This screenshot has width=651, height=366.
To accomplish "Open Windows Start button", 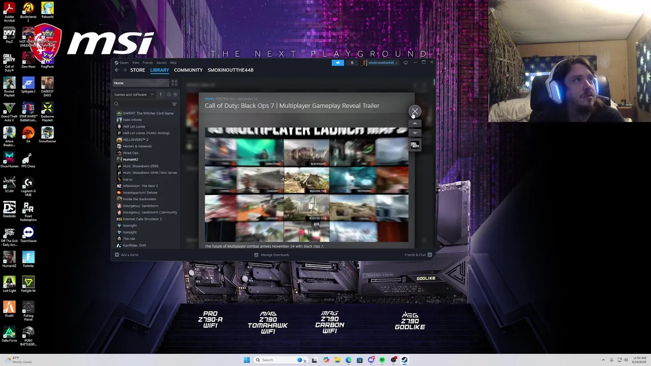I will 247,360.
